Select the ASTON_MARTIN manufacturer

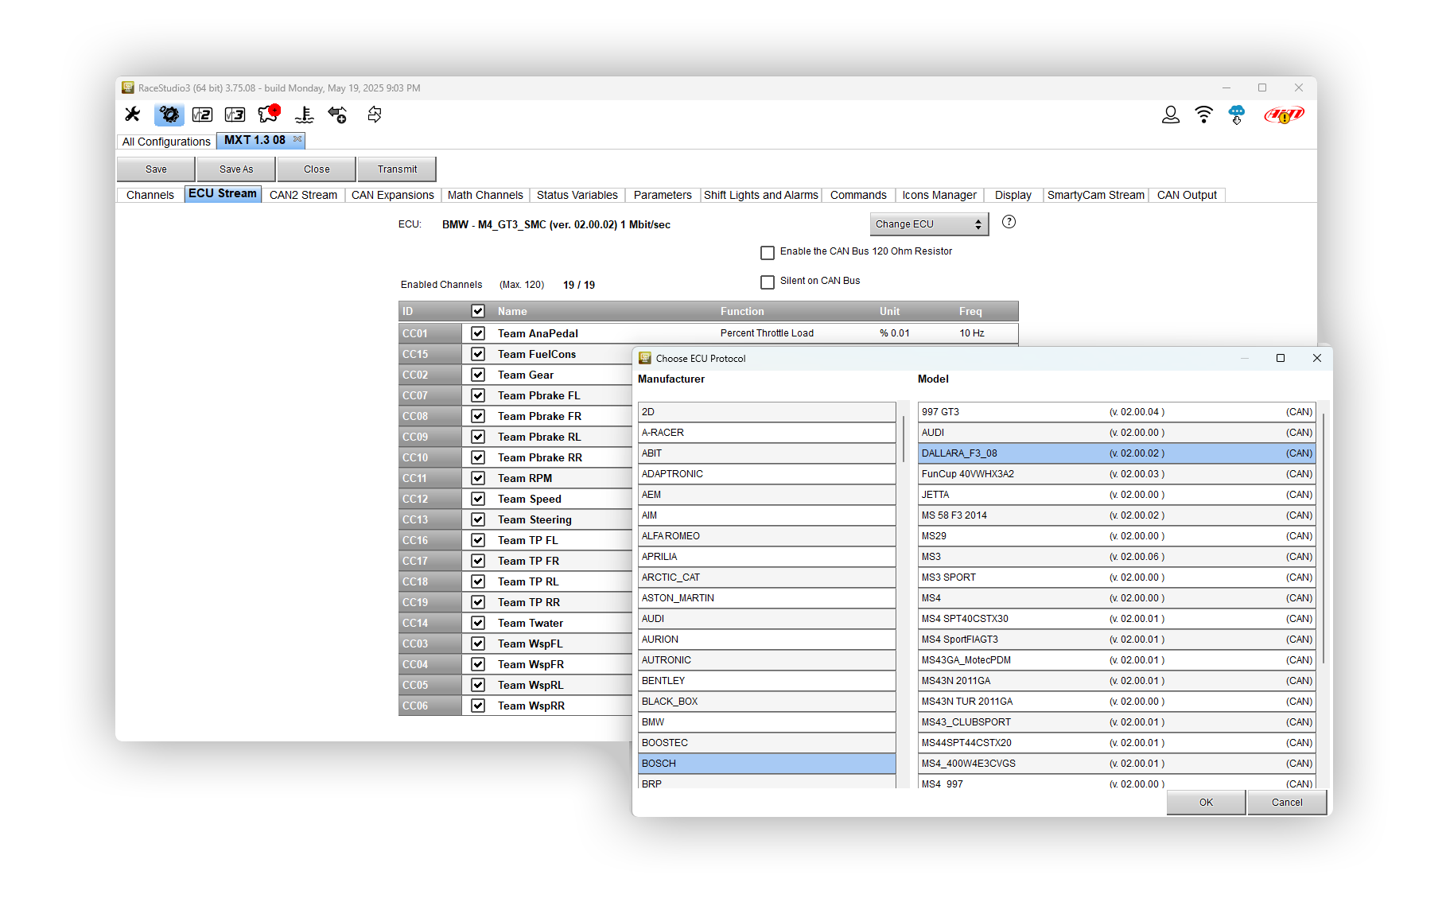pos(767,598)
